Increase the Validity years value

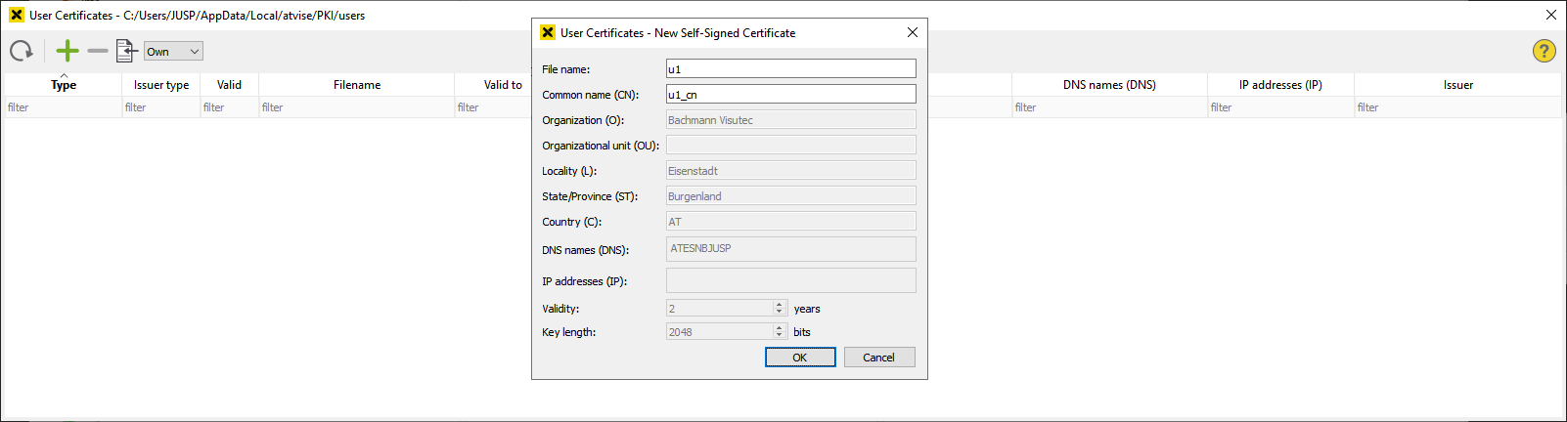[780, 305]
